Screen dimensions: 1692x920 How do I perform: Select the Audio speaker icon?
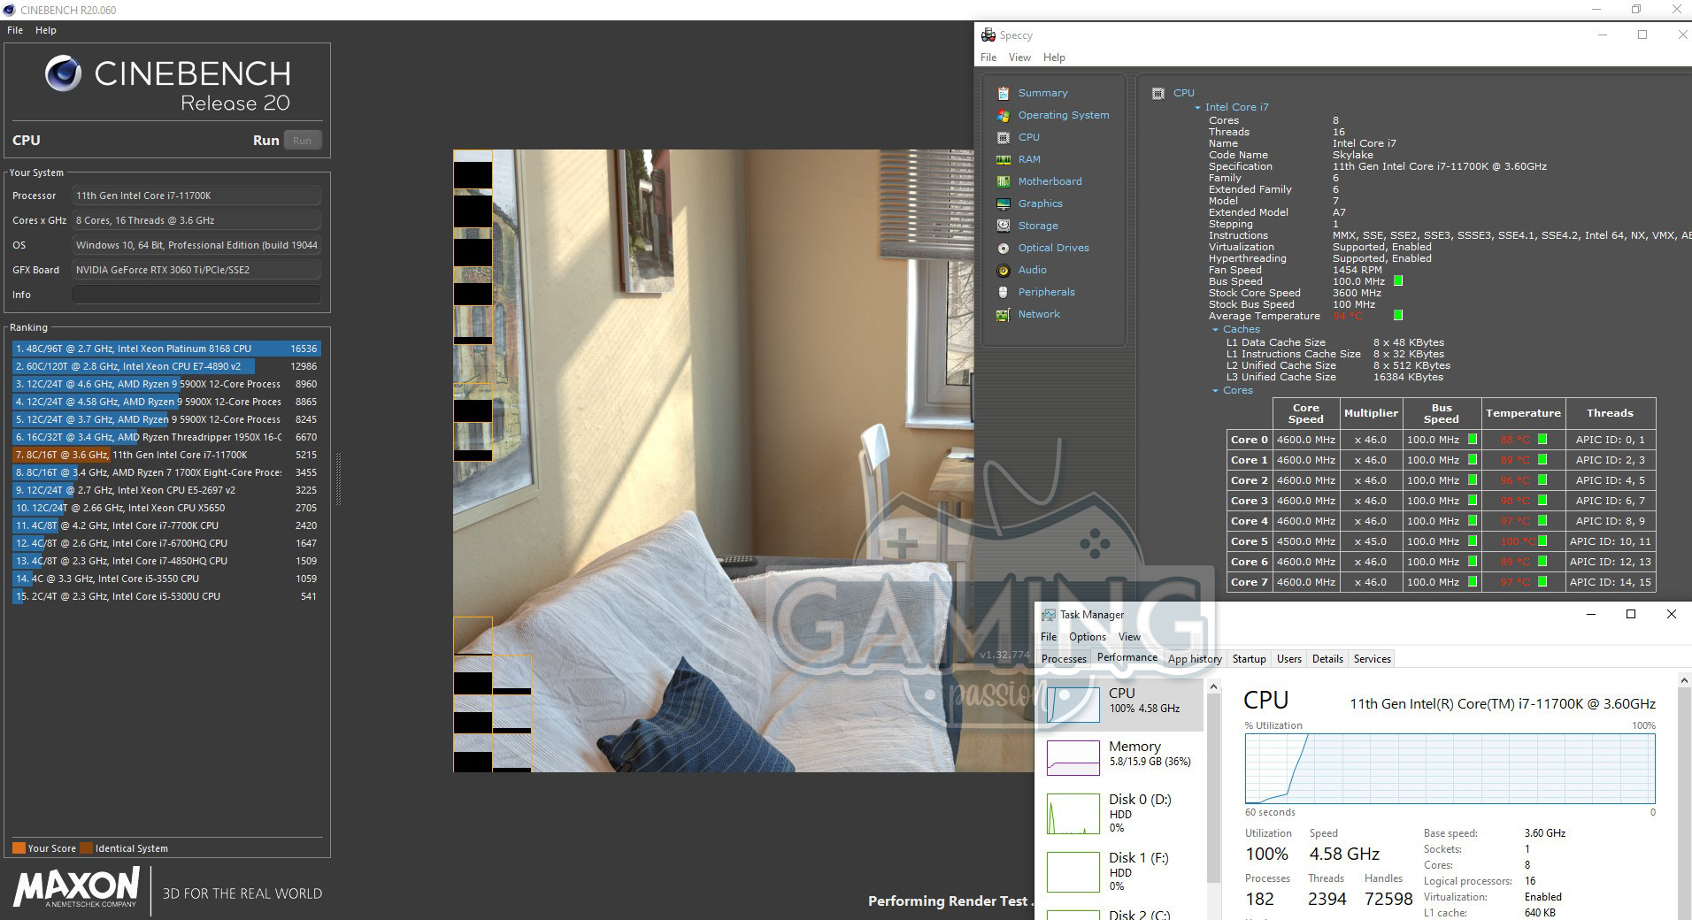[x=1003, y=270]
